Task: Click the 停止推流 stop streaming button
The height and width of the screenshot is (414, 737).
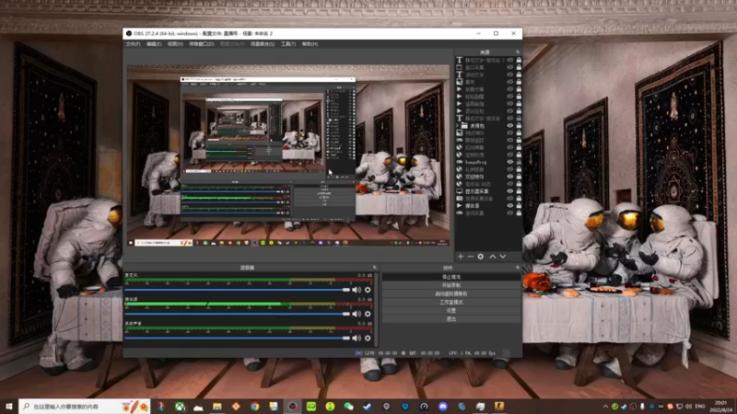Action: pyautogui.click(x=451, y=277)
